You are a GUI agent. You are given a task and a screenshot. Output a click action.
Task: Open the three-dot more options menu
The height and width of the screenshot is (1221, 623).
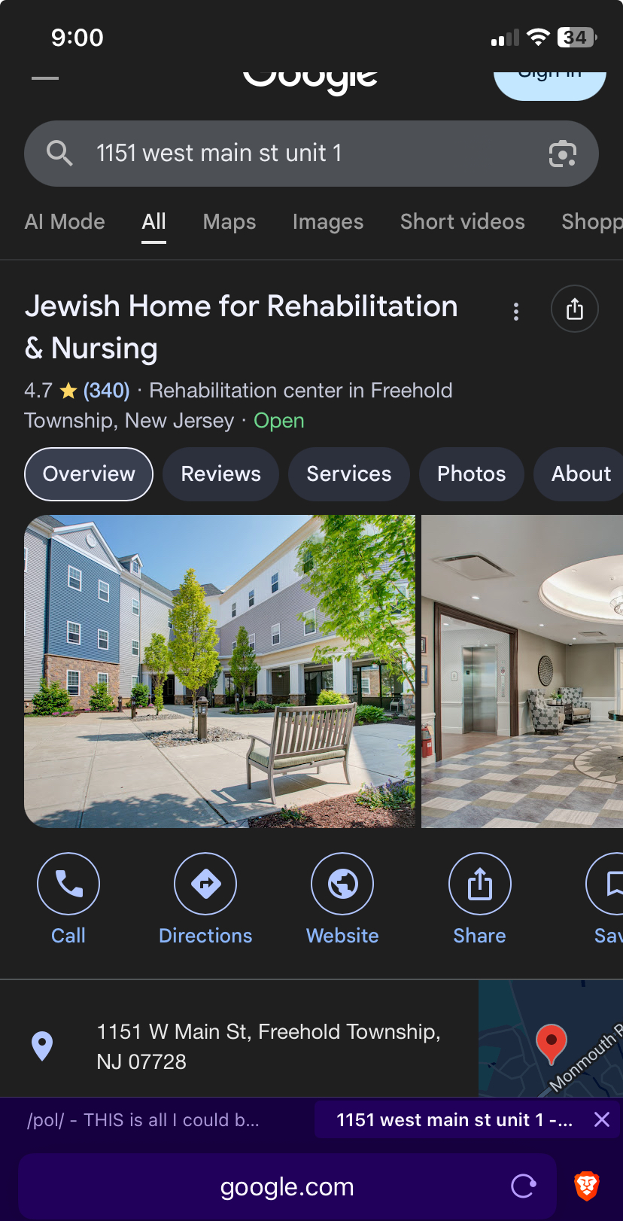pos(516,312)
